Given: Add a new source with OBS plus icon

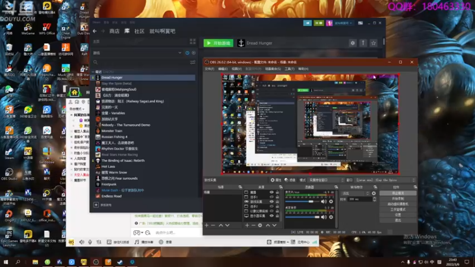Looking at the screenshot, I should (247, 225).
